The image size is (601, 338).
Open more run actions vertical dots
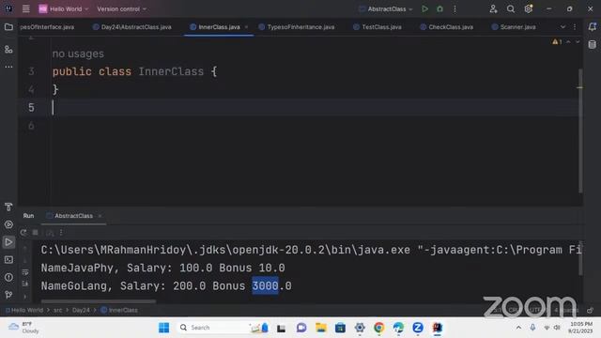coord(455,8)
